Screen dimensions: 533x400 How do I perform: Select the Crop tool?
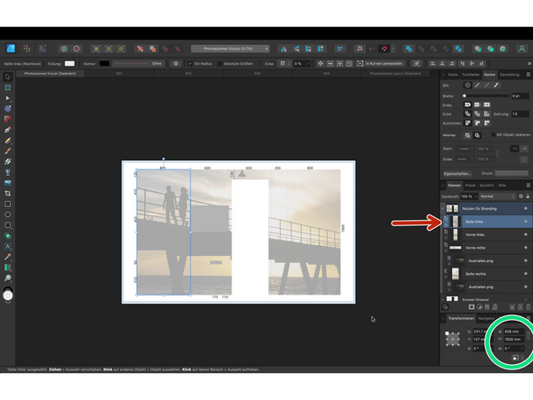[7, 193]
